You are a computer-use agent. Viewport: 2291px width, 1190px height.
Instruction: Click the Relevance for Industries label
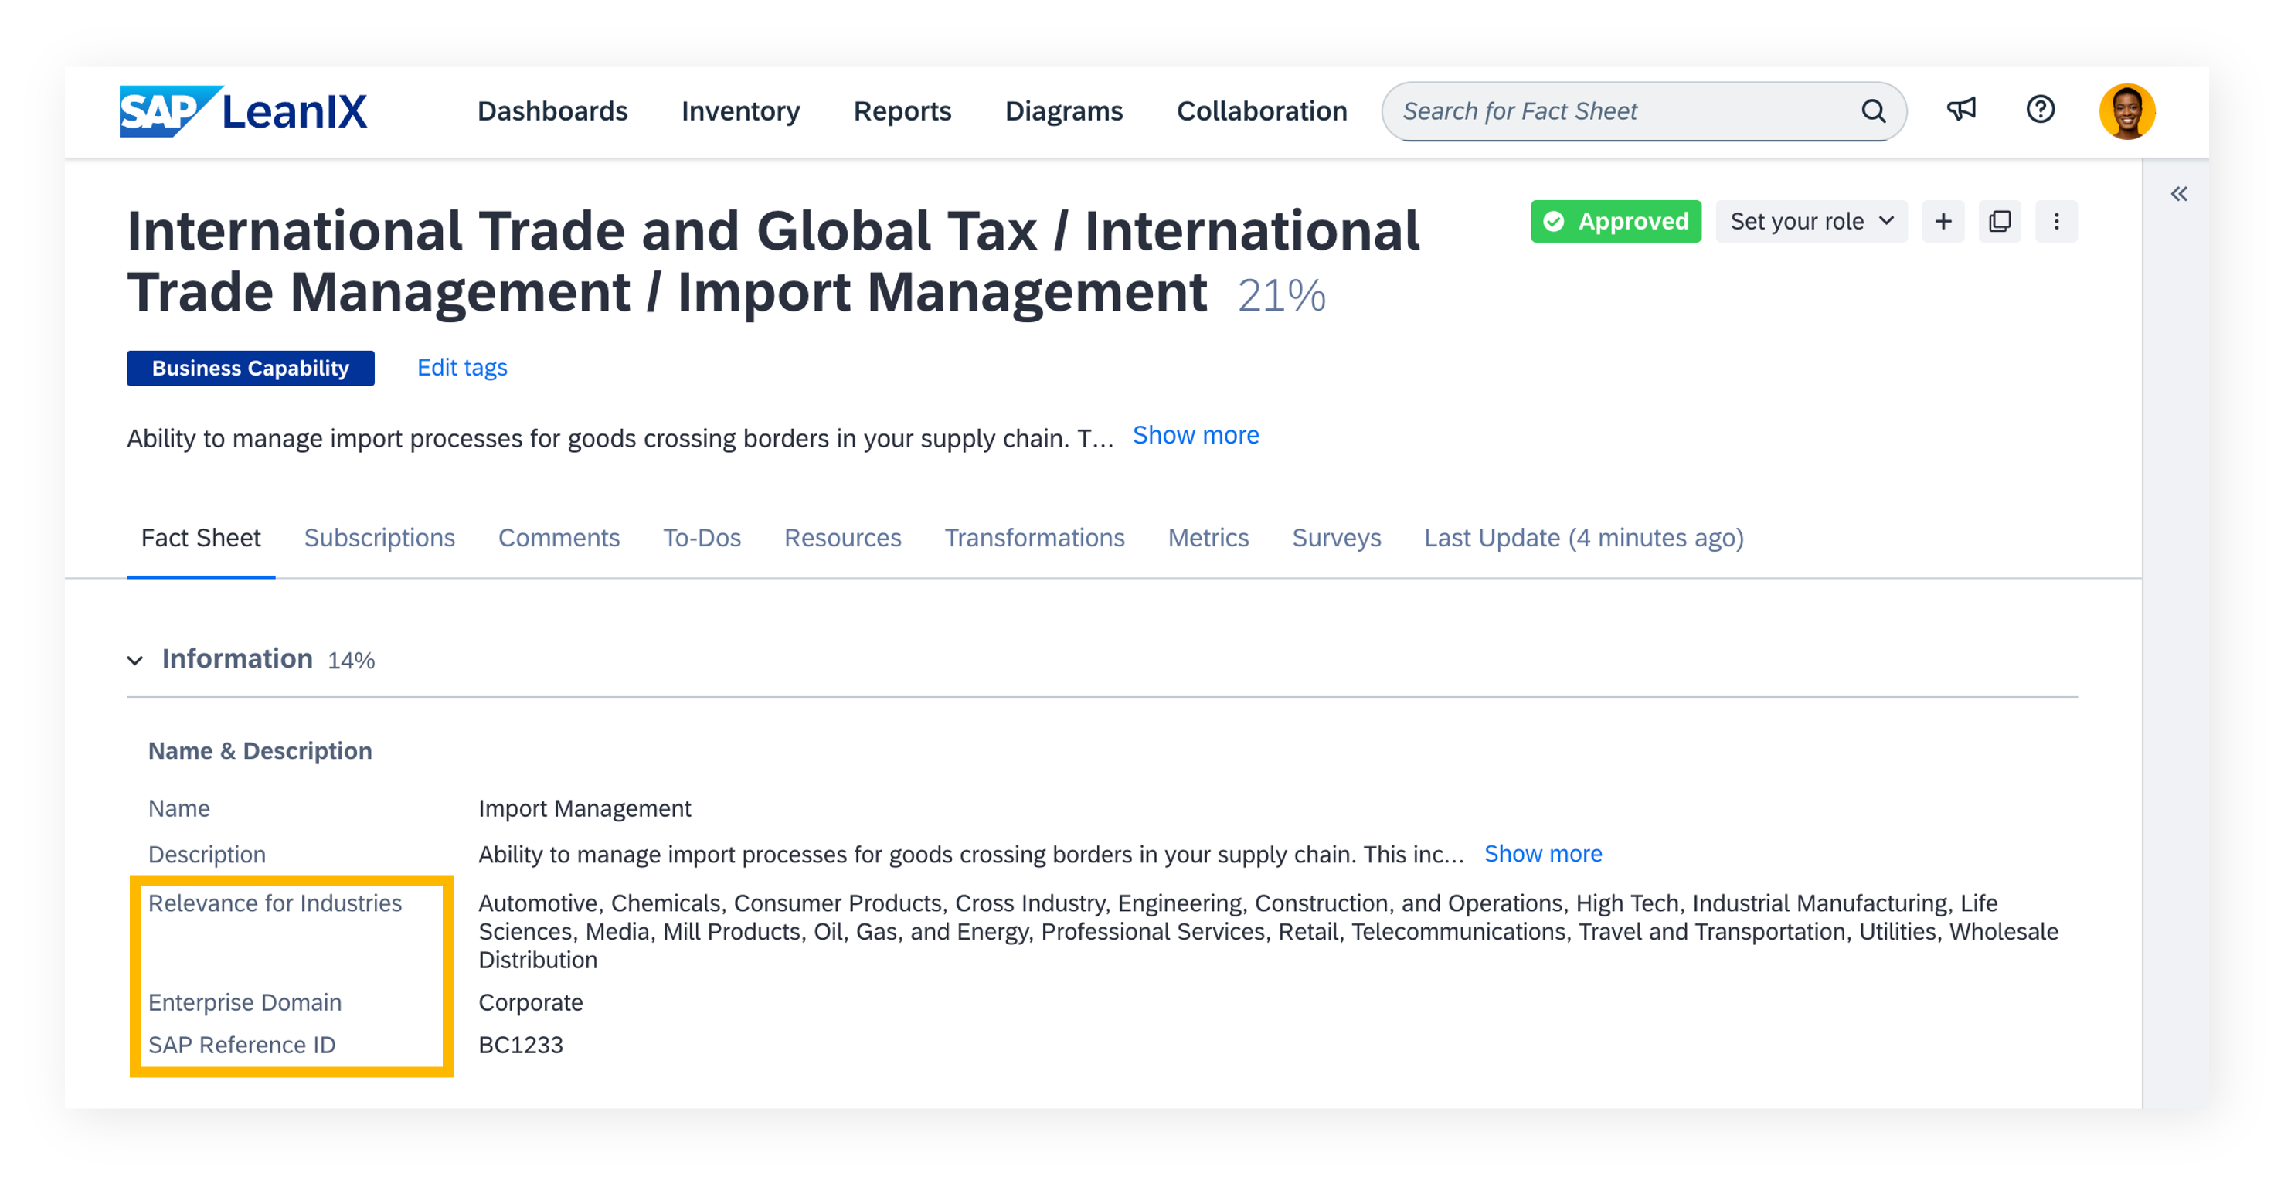tap(275, 903)
